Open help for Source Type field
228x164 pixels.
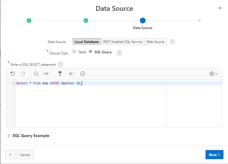pyautogui.click(x=119, y=53)
